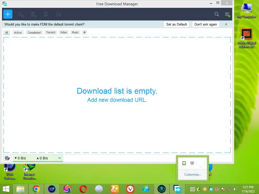Open search with the magnifier icon
The height and width of the screenshot is (194, 259).
point(217,14)
